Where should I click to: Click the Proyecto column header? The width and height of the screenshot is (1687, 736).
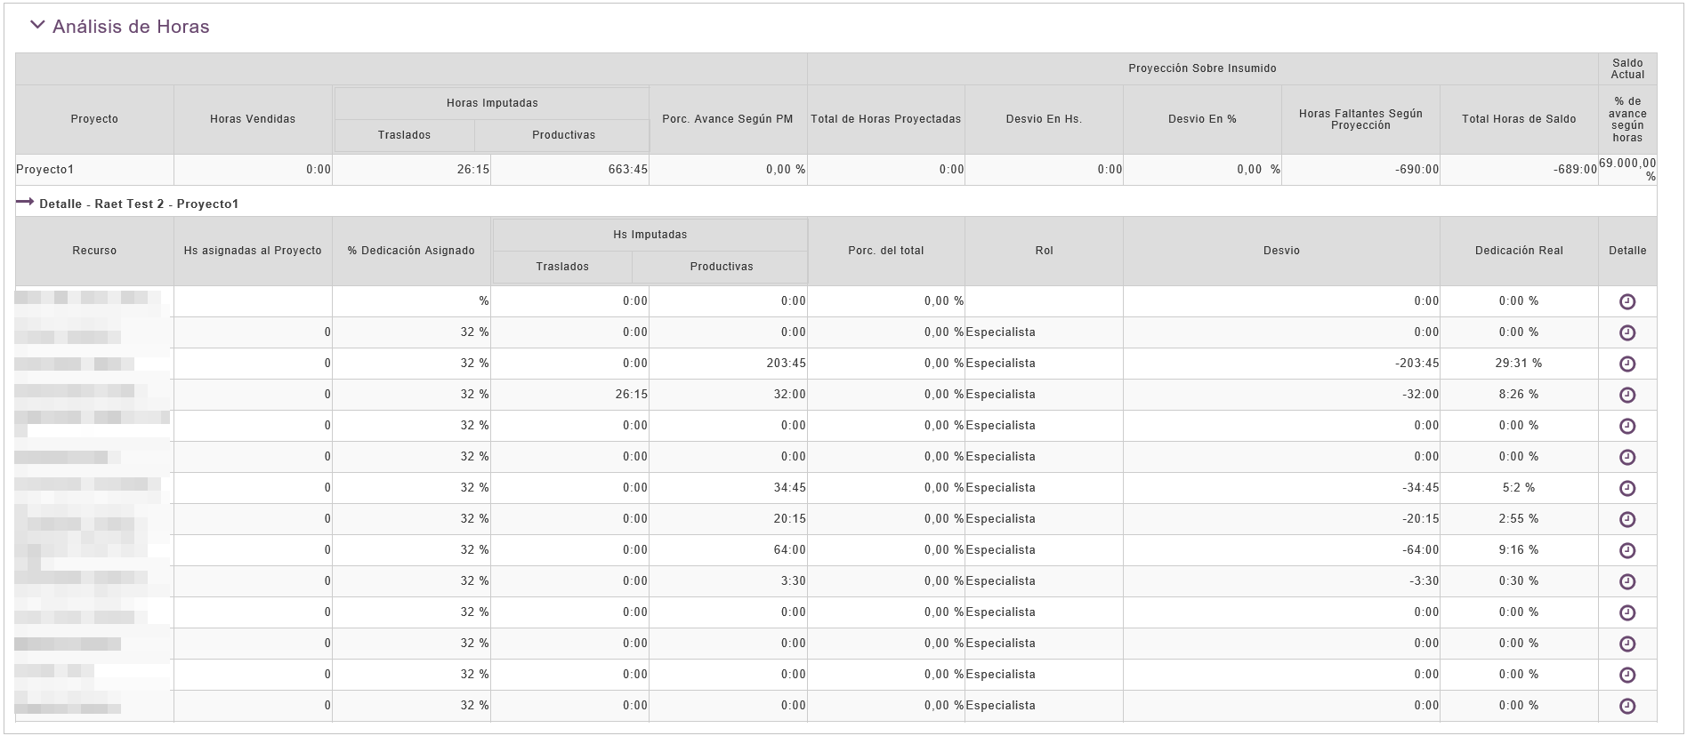94,119
